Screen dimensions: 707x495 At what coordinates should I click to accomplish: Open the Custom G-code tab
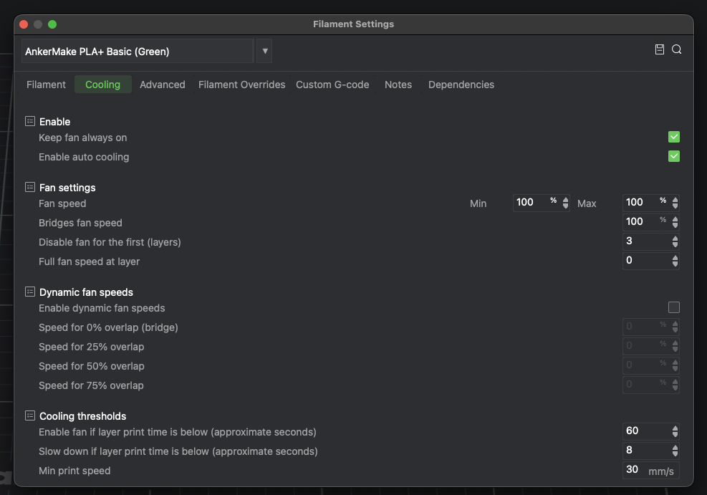[332, 85]
